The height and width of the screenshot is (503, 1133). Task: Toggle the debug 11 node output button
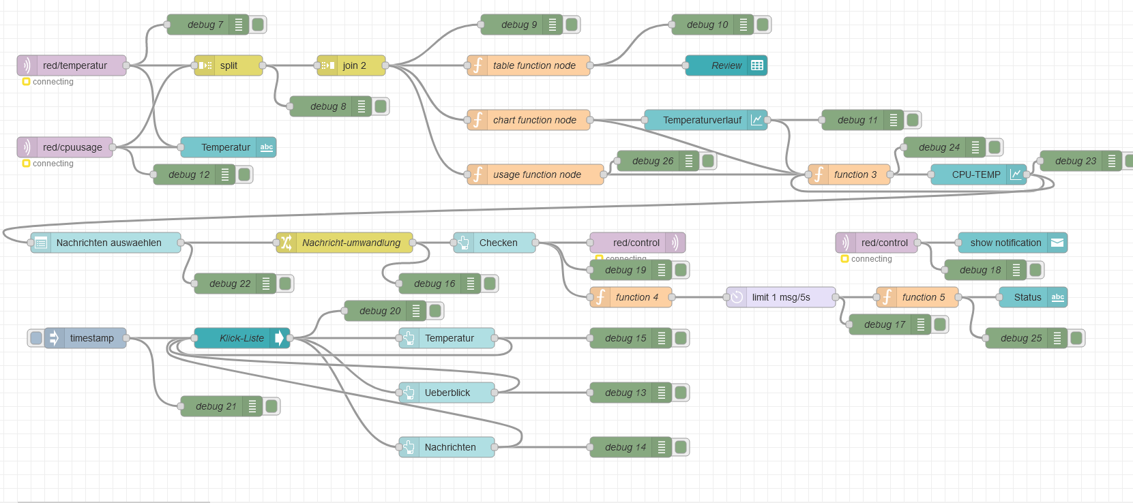913,120
